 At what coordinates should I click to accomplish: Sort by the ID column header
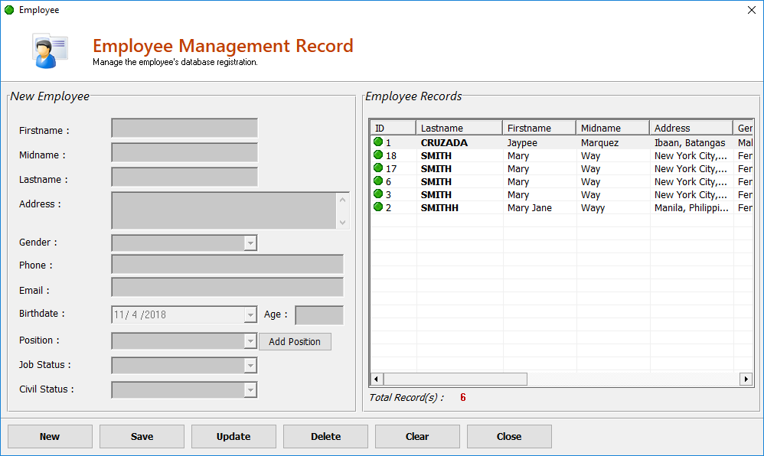[393, 128]
